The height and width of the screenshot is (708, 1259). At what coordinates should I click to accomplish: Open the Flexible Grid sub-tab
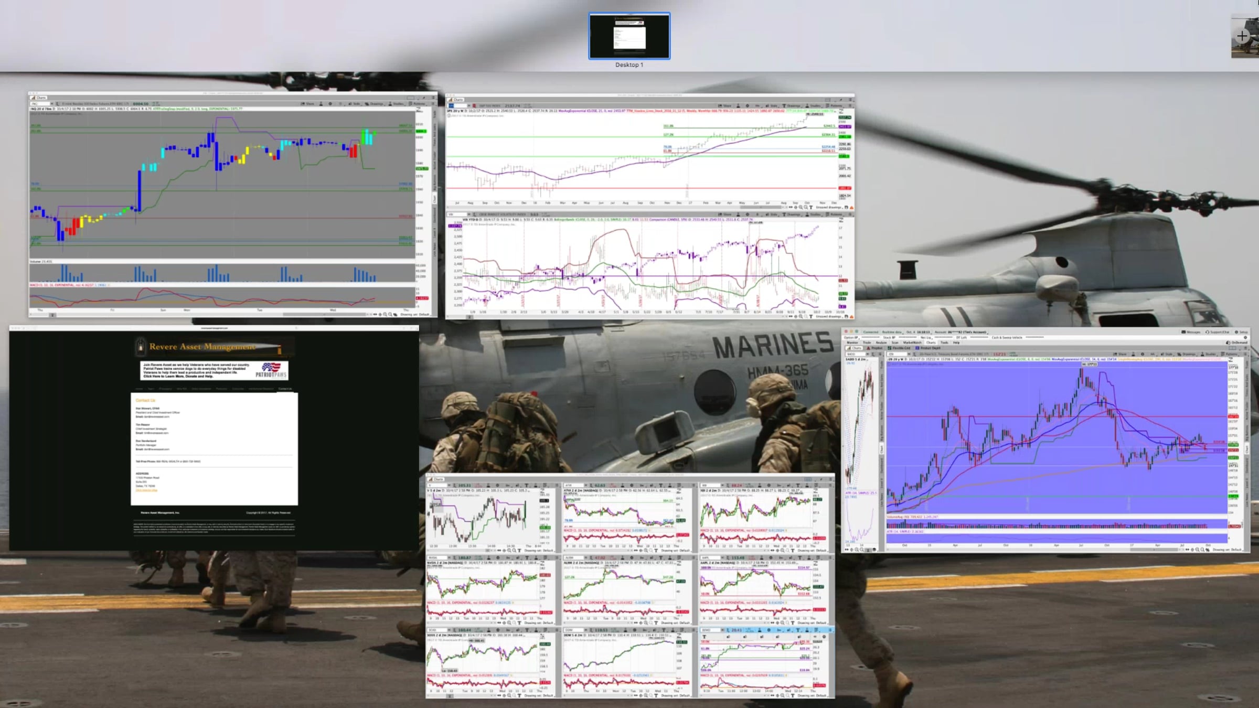(x=899, y=348)
